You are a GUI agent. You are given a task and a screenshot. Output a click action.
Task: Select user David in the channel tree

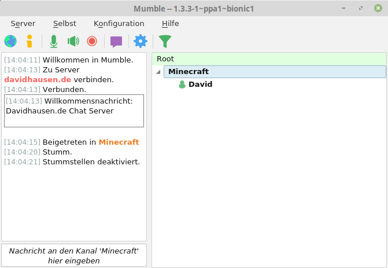point(200,84)
